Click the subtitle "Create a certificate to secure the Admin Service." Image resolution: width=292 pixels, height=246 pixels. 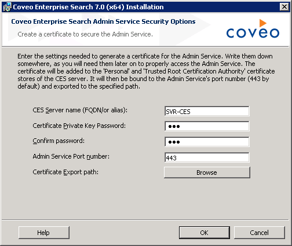click(85, 34)
